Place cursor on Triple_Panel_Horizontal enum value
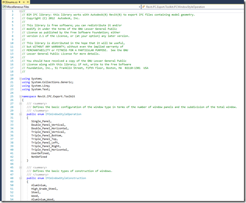The height and width of the screenshot is (203, 246). tap(50, 150)
